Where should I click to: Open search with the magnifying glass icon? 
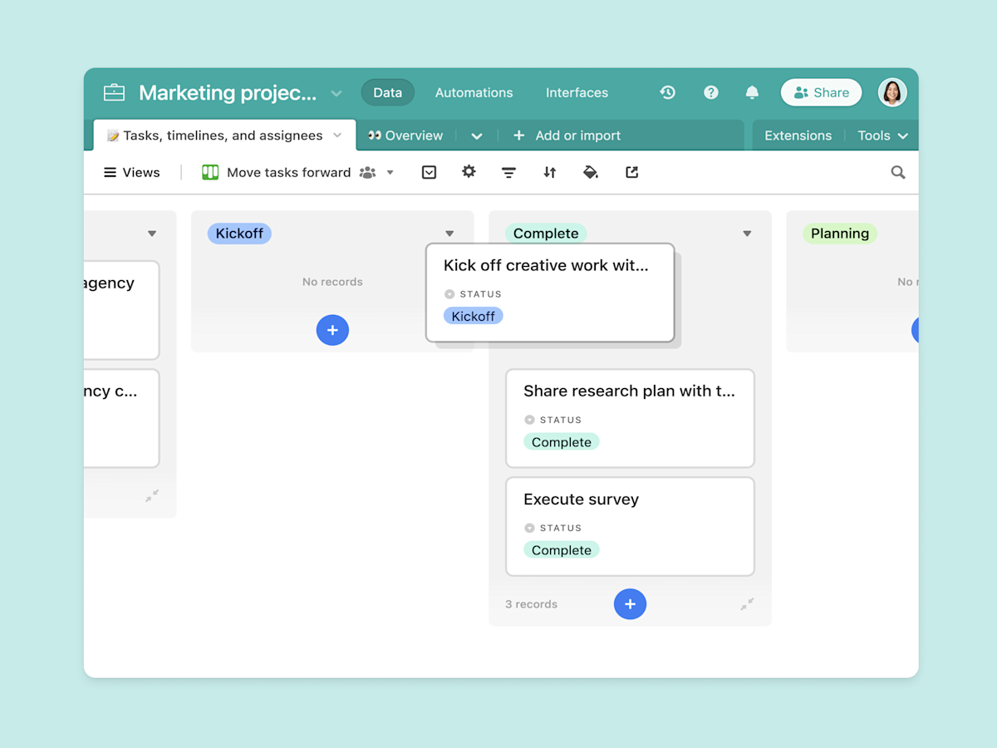(x=897, y=172)
